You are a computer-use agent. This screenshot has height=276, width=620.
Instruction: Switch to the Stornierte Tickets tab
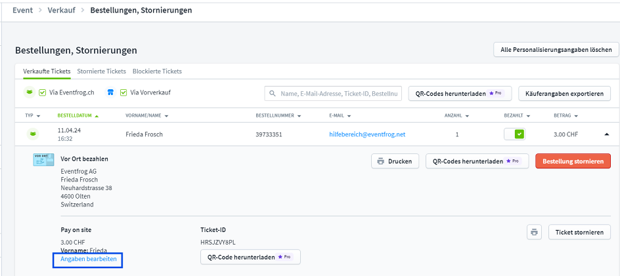[x=101, y=71]
